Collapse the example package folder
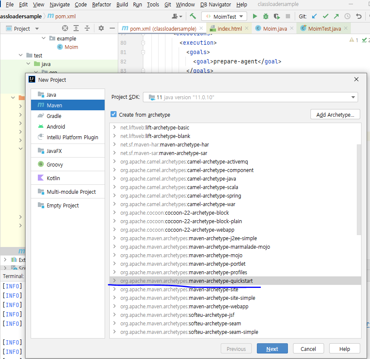The width and height of the screenshot is (370, 359). [x=44, y=38]
